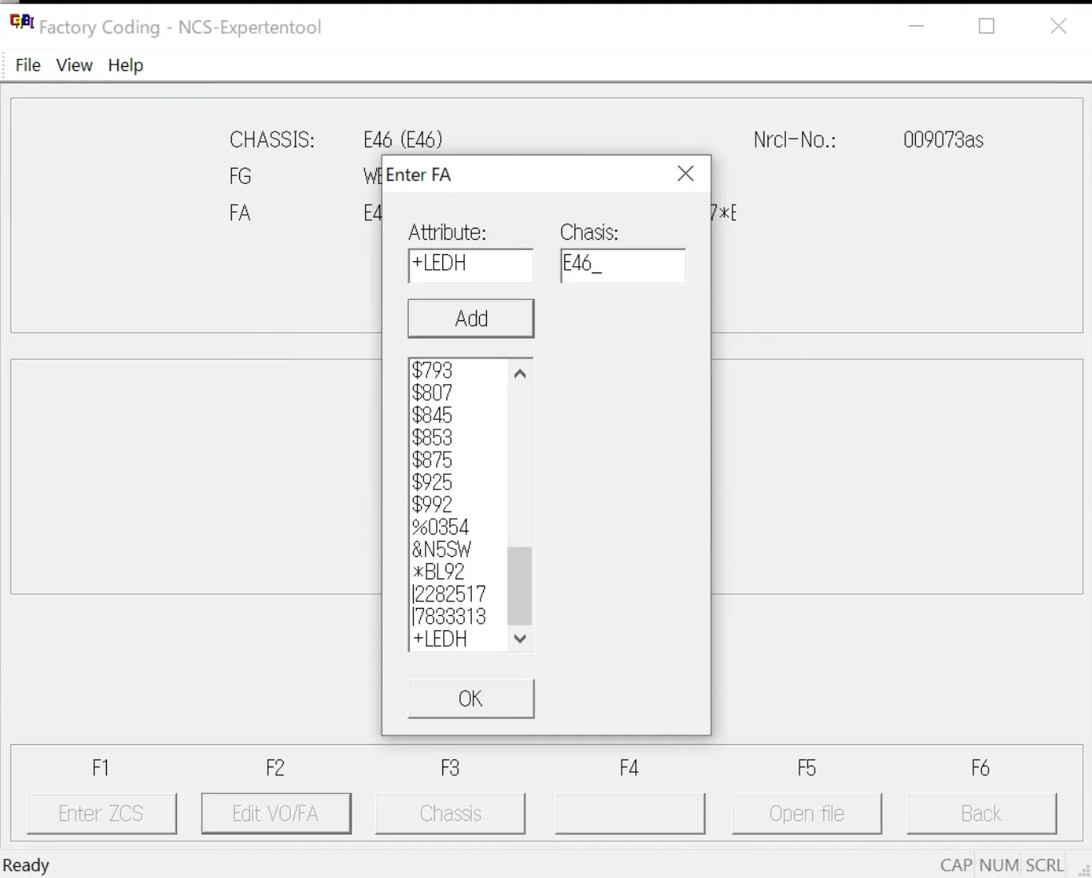Focus the Attribute text field
The image size is (1092, 878).
pos(471,265)
